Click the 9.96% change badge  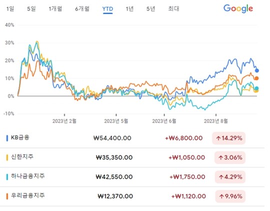coord(230,196)
